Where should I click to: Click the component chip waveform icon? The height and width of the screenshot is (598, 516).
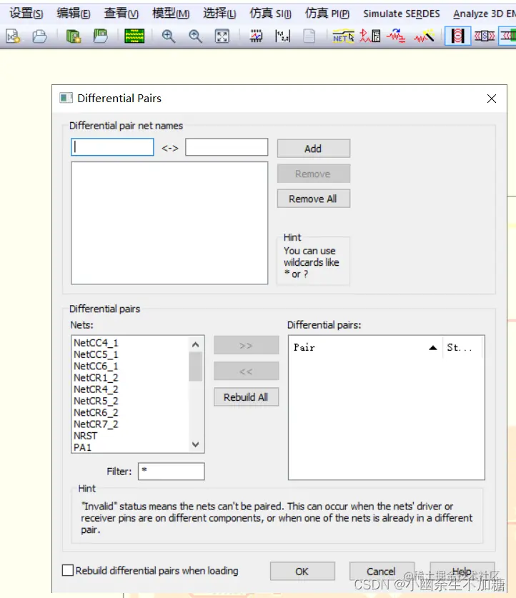tap(256, 36)
